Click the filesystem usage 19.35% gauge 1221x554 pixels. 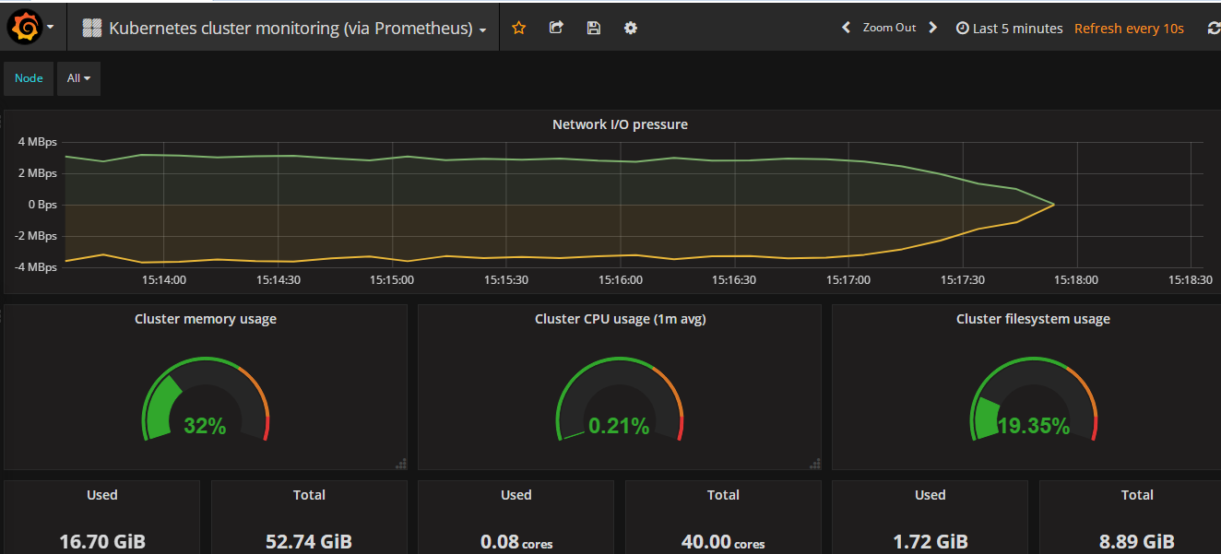(1033, 401)
